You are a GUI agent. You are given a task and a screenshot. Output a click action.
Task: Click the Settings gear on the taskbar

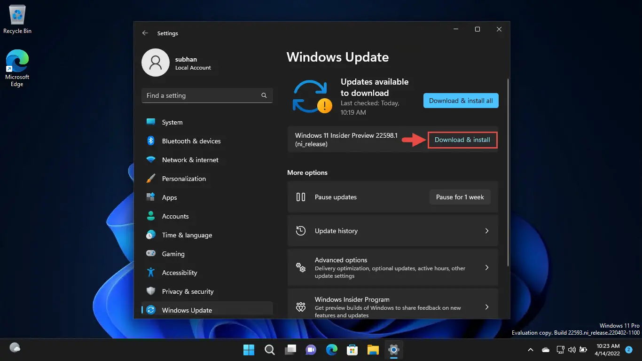click(x=394, y=350)
